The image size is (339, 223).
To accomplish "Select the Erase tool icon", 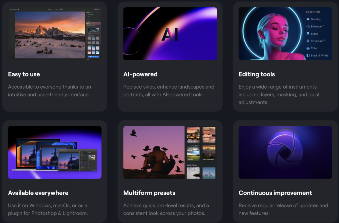I will coord(308,33).
